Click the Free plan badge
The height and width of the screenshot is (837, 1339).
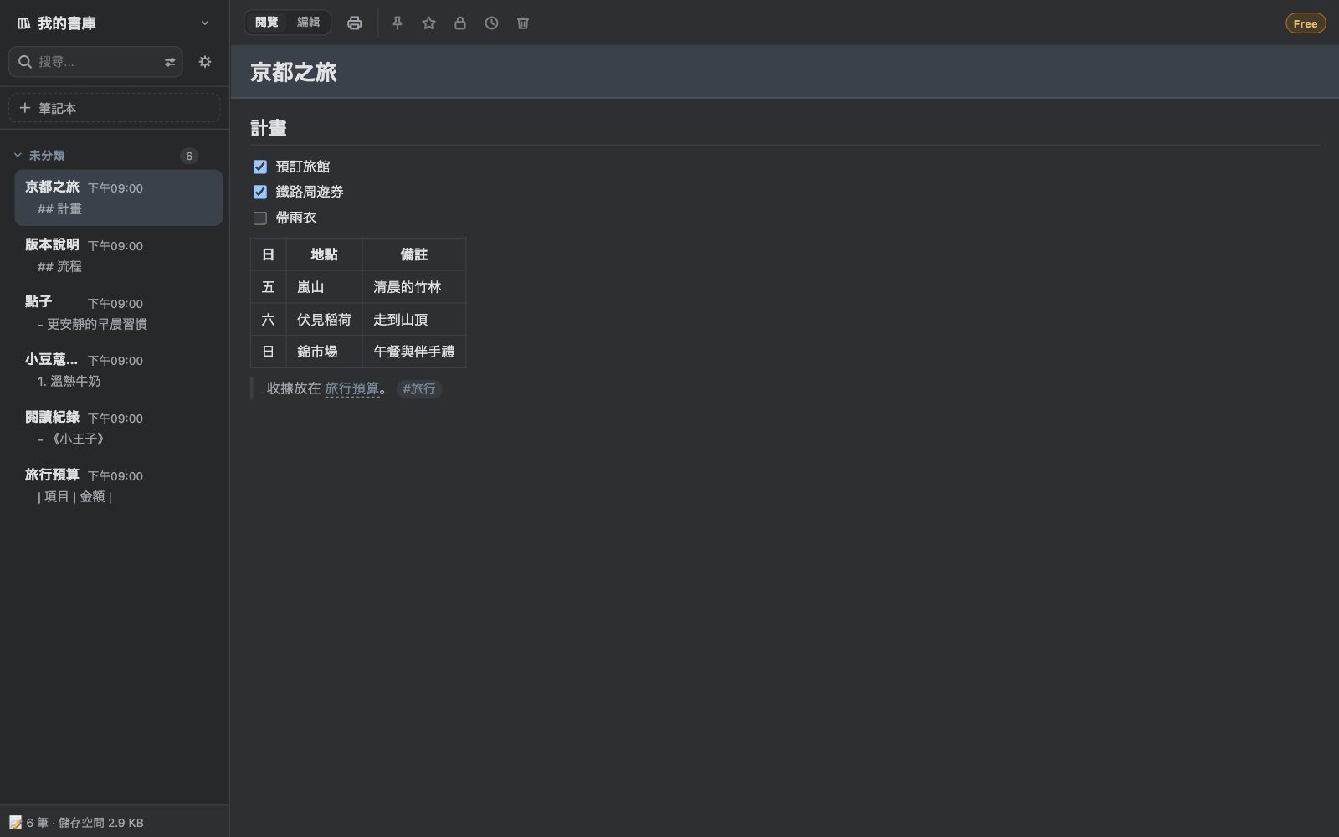[x=1306, y=23]
